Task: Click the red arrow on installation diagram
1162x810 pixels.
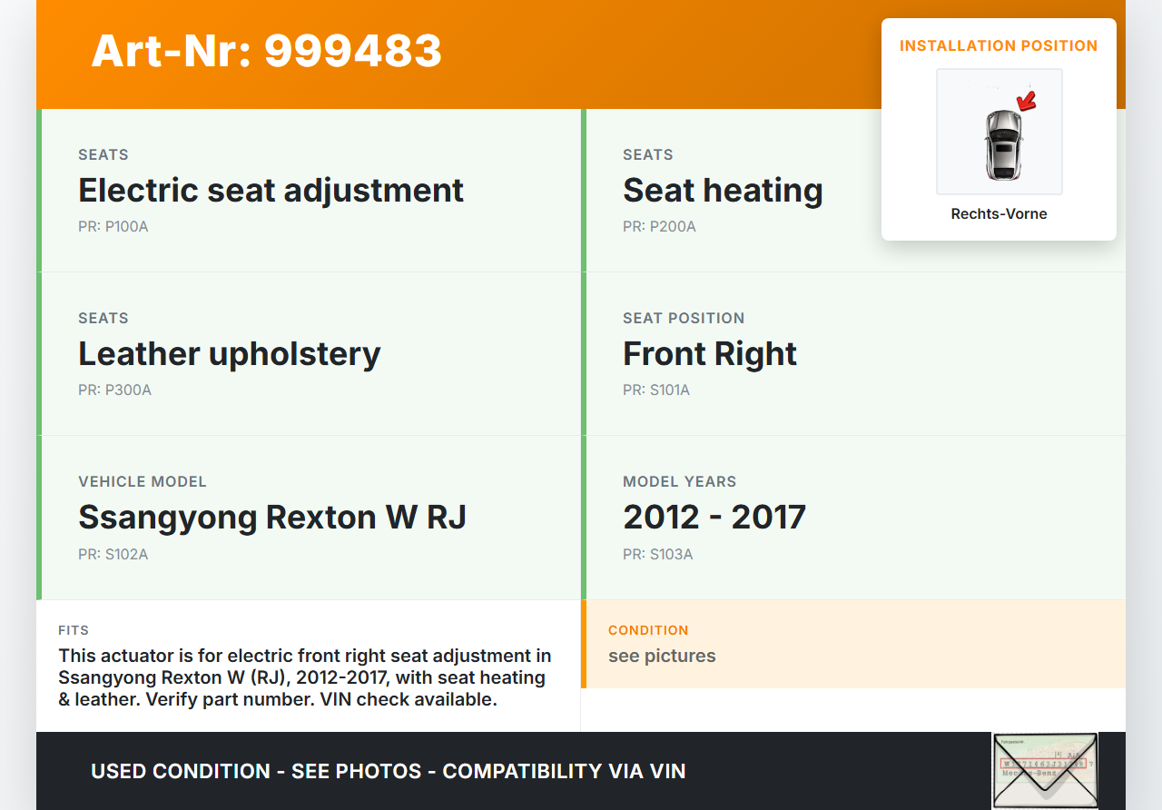Action: pyautogui.click(x=1027, y=102)
